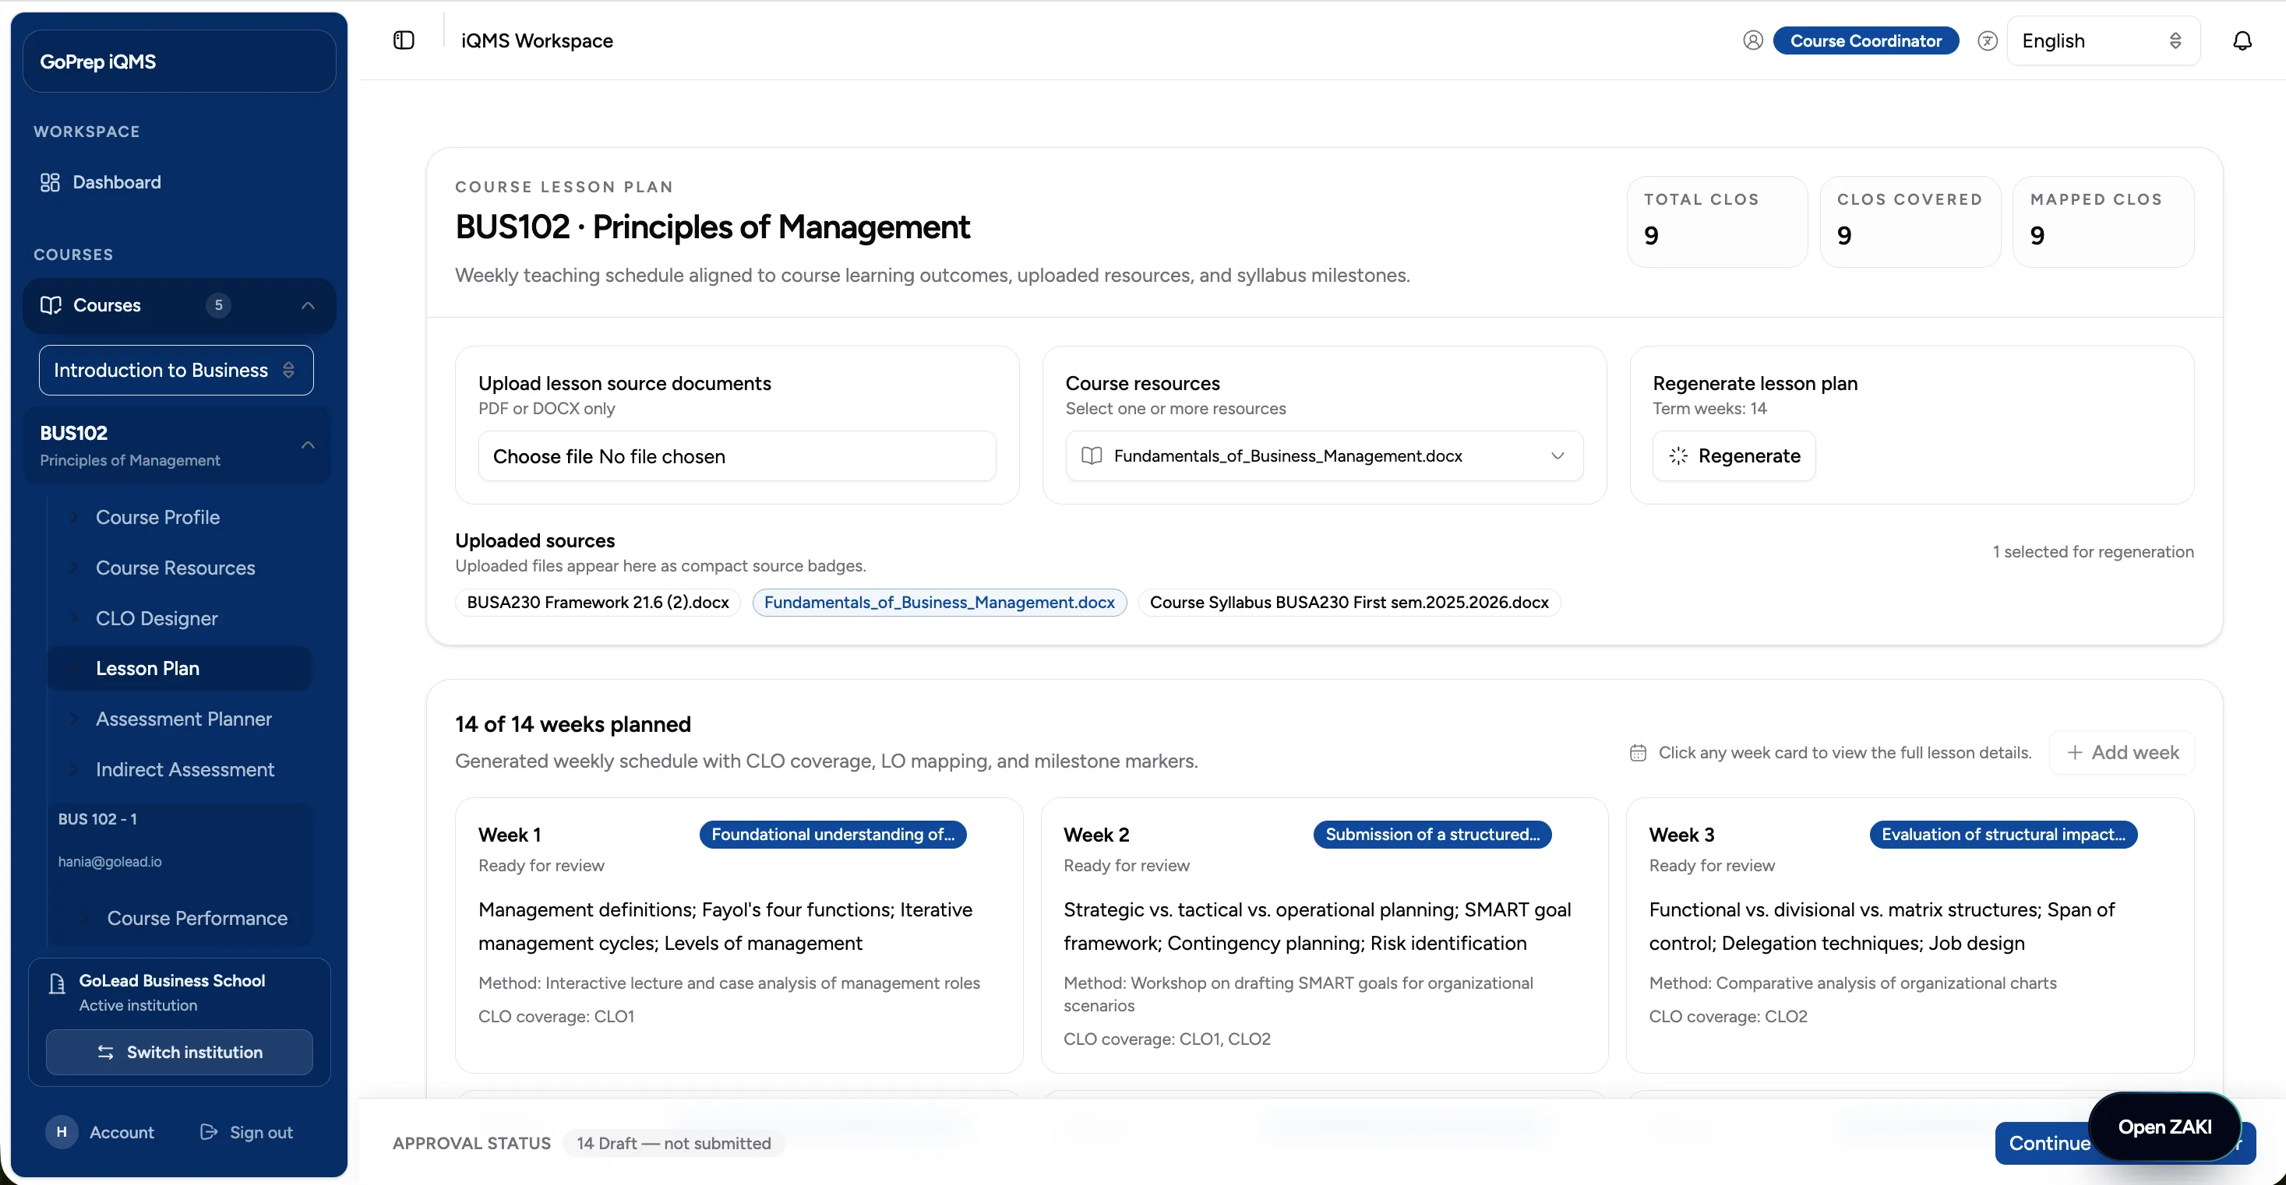Click the Regenerate button
Image resolution: width=2286 pixels, height=1185 pixels.
coord(1733,456)
